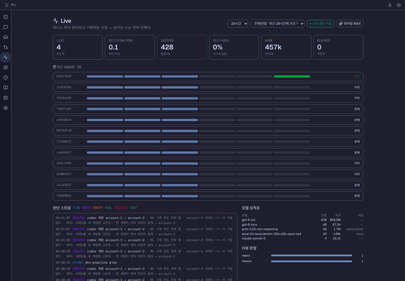Open run row fdb8802e
The height and width of the screenshot is (281, 405).
[208, 196]
